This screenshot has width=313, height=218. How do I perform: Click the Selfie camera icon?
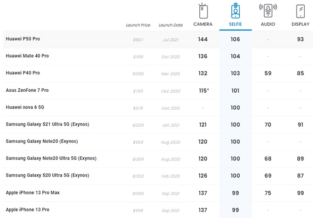point(235,11)
